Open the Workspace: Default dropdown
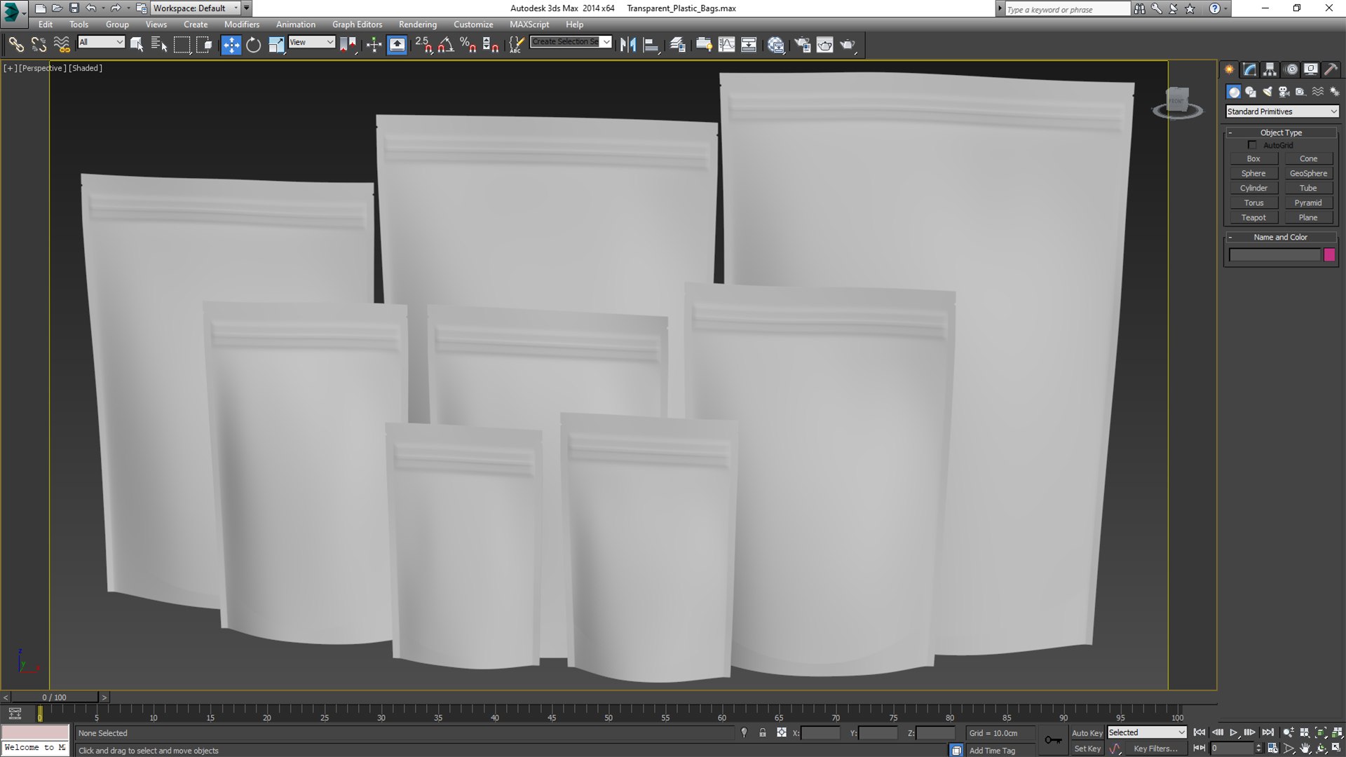Image resolution: width=1346 pixels, height=757 pixels. pos(195,8)
